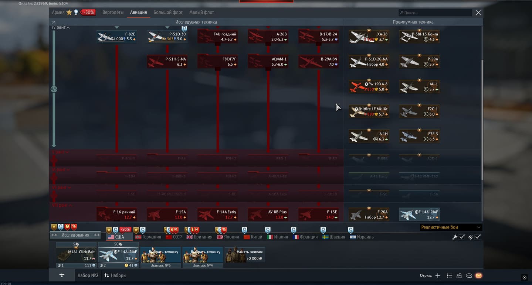Open the Реалистичные бои game mode dropdown
Screen dimensions: 532x285
click(x=451, y=227)
